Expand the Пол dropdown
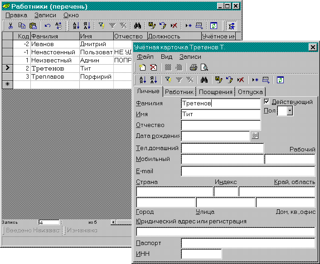Screen dimensions: 320x264 coord(290,111)
